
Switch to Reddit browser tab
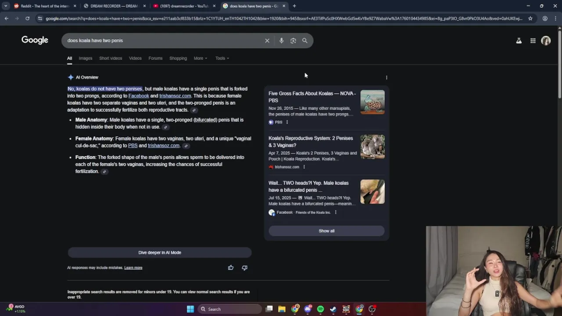pyautogui.click(x=44, y=6)
